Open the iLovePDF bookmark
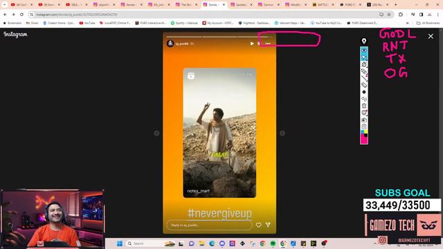Viewport: 443px width, 249px height. [x=115, y=23]
